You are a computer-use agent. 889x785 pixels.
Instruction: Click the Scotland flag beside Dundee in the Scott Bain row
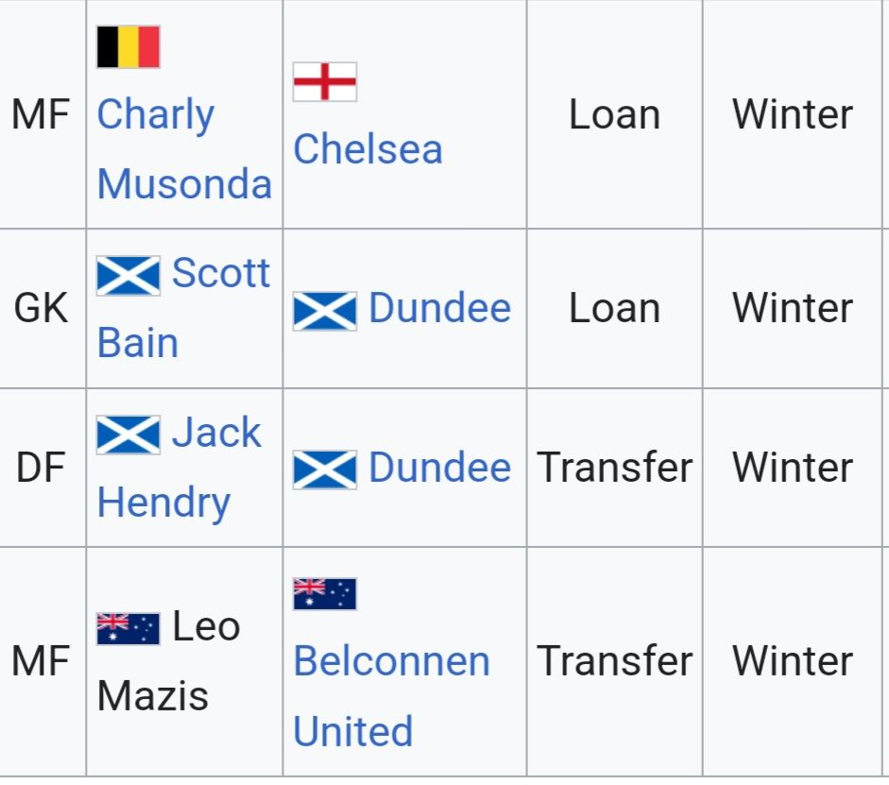tap(324, 310)
